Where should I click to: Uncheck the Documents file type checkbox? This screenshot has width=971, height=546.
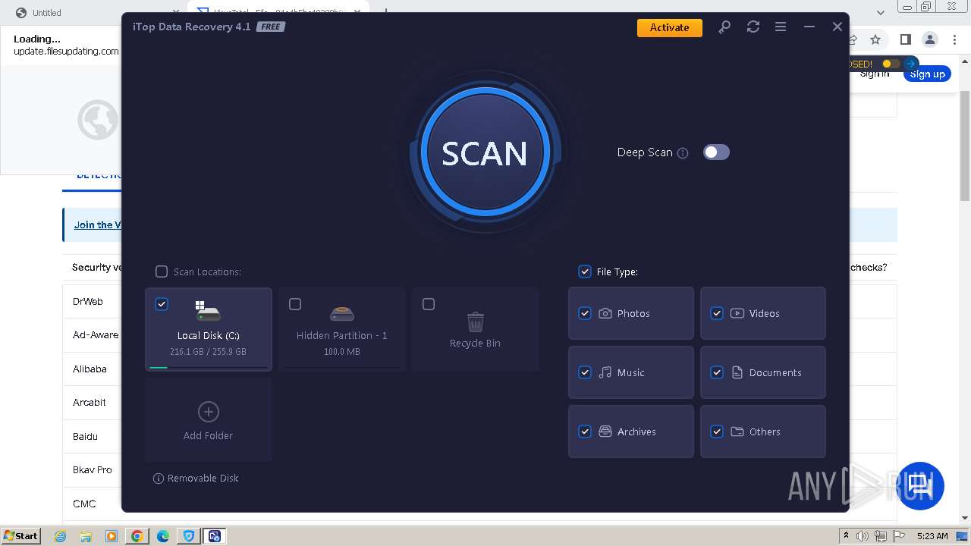pyautogui.click(x=717, y=372)
